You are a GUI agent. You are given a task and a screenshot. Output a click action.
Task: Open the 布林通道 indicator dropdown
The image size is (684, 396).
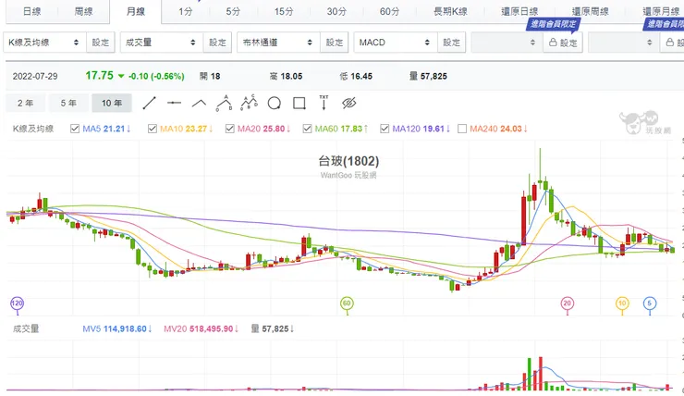[x=279, y=43]
